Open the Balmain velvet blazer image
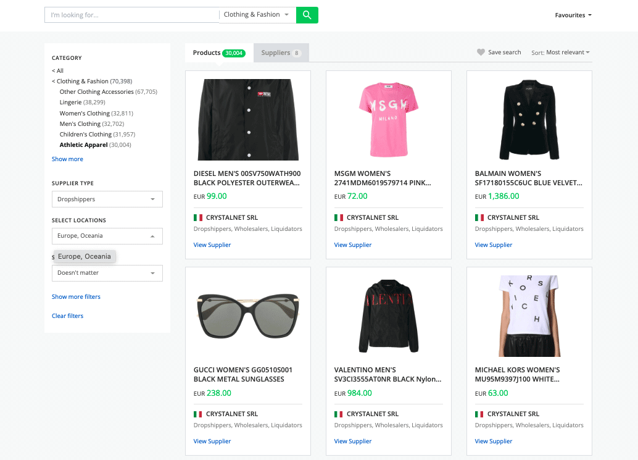 point(529,119)
